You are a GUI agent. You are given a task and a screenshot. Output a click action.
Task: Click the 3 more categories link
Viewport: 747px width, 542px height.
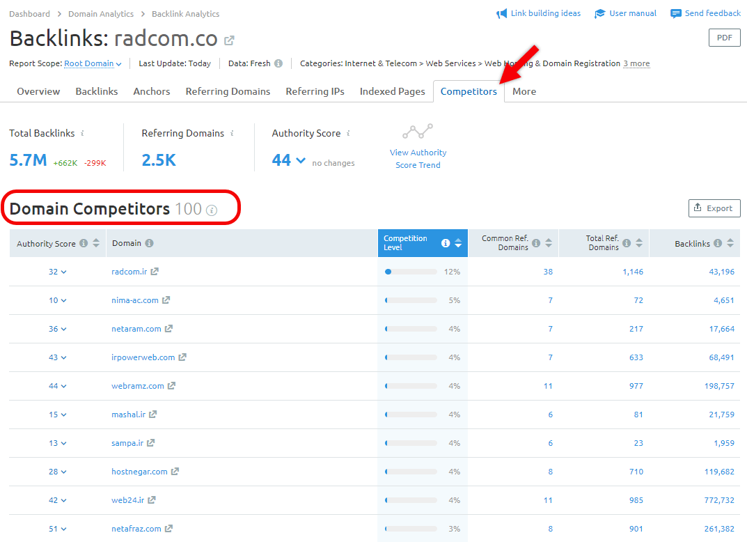pyautogui.click(x=637, y=63)
